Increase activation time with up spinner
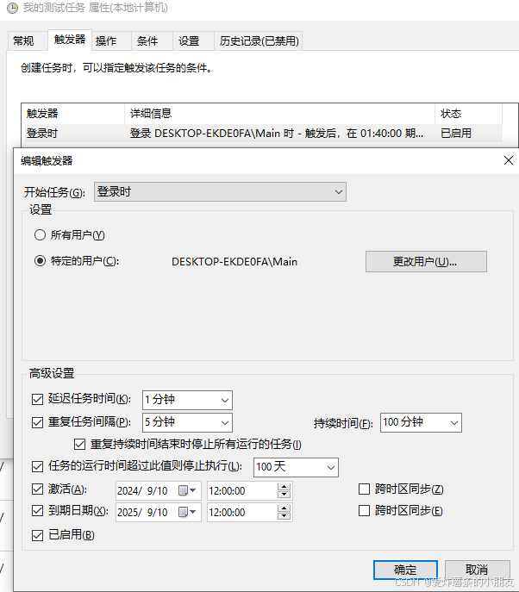The image size is (519, 592). pos(284,487)
